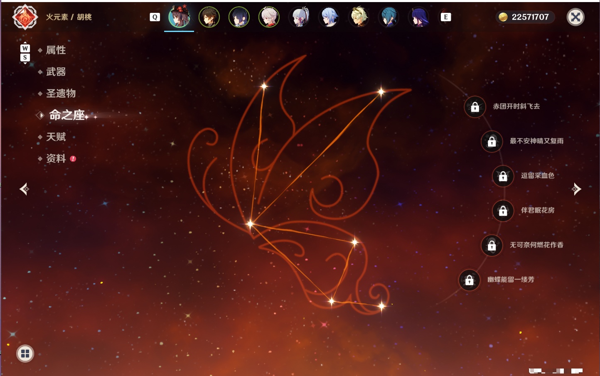Go to previous character with left arrow
The image size is (600, 376).
click(25, 189)
